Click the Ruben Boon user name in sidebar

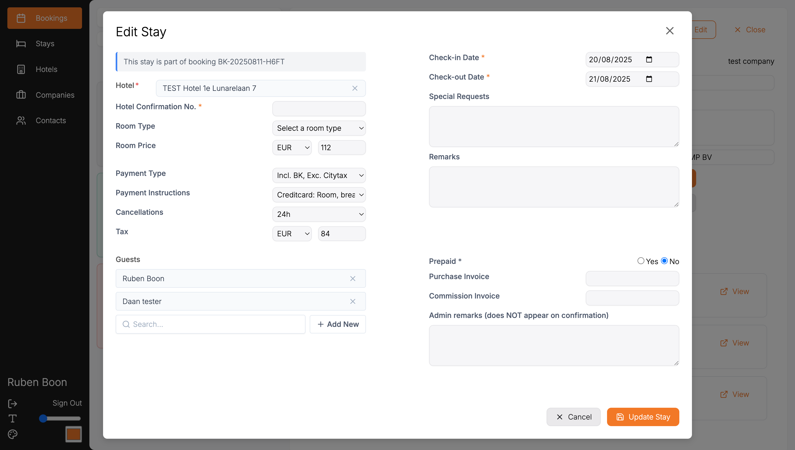point(37,382)
